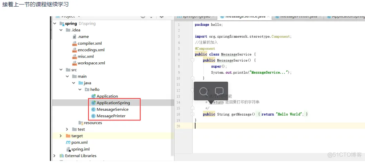Switch to the MessagePrinter.java editor tab

299,17
